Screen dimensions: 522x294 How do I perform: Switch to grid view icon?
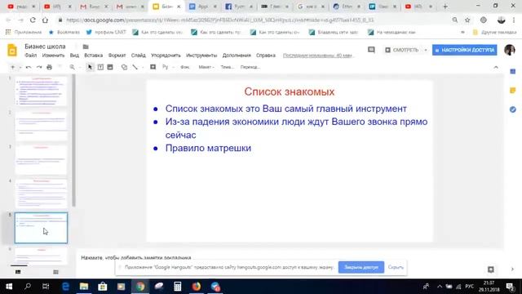point(55,272)
